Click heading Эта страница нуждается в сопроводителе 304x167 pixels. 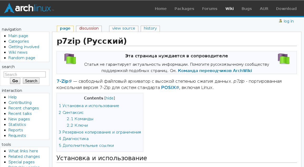pyautogui.click(x=176, y=56)
